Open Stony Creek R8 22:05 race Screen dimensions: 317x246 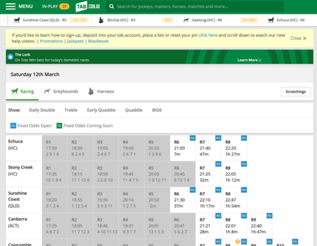234,174
